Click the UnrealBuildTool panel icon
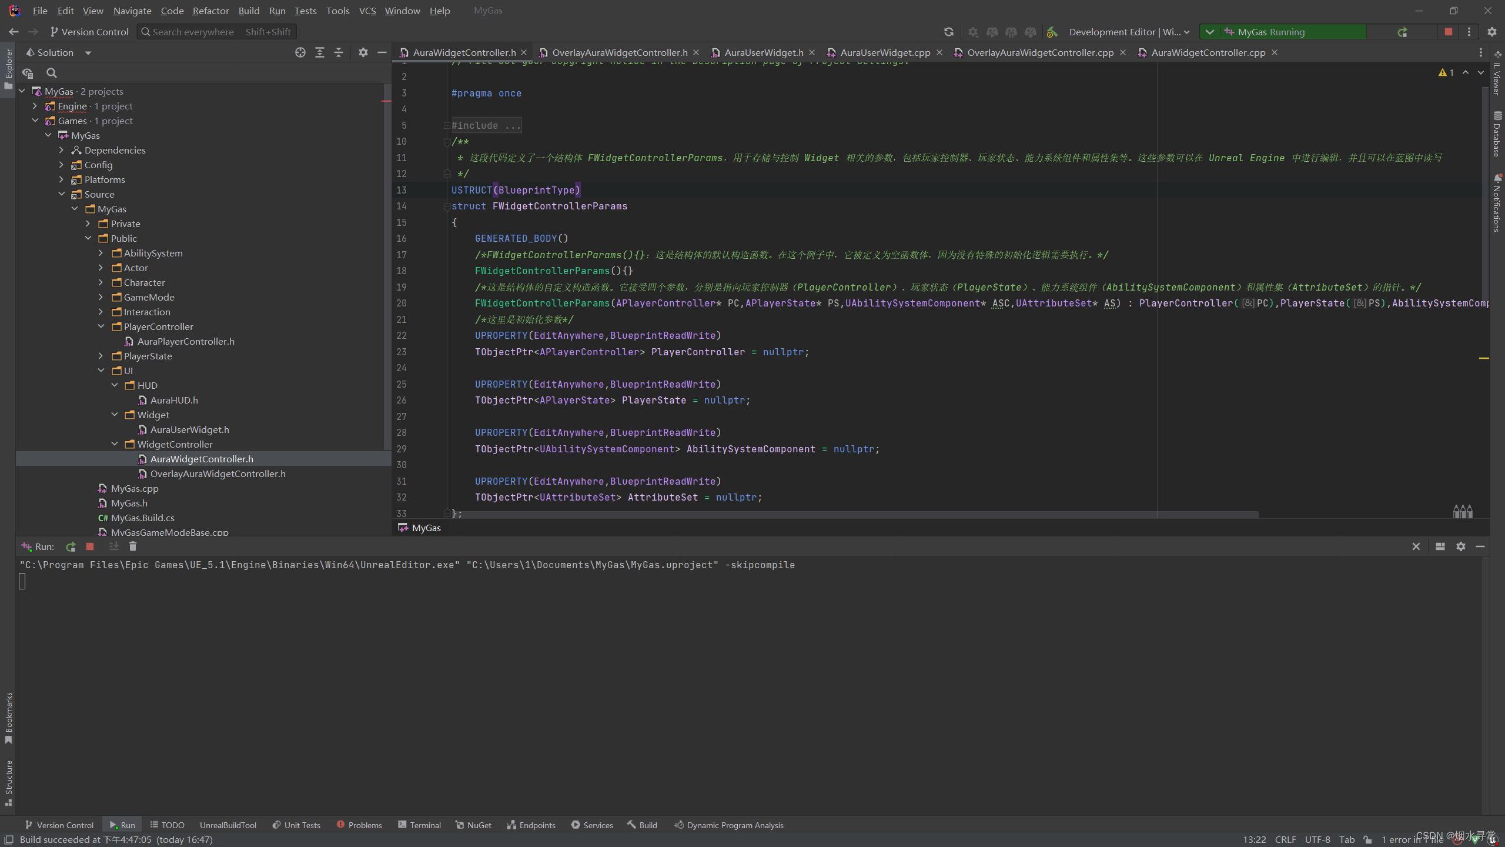Viewport: 1505px width, 847px height. (x=228, y=824)
